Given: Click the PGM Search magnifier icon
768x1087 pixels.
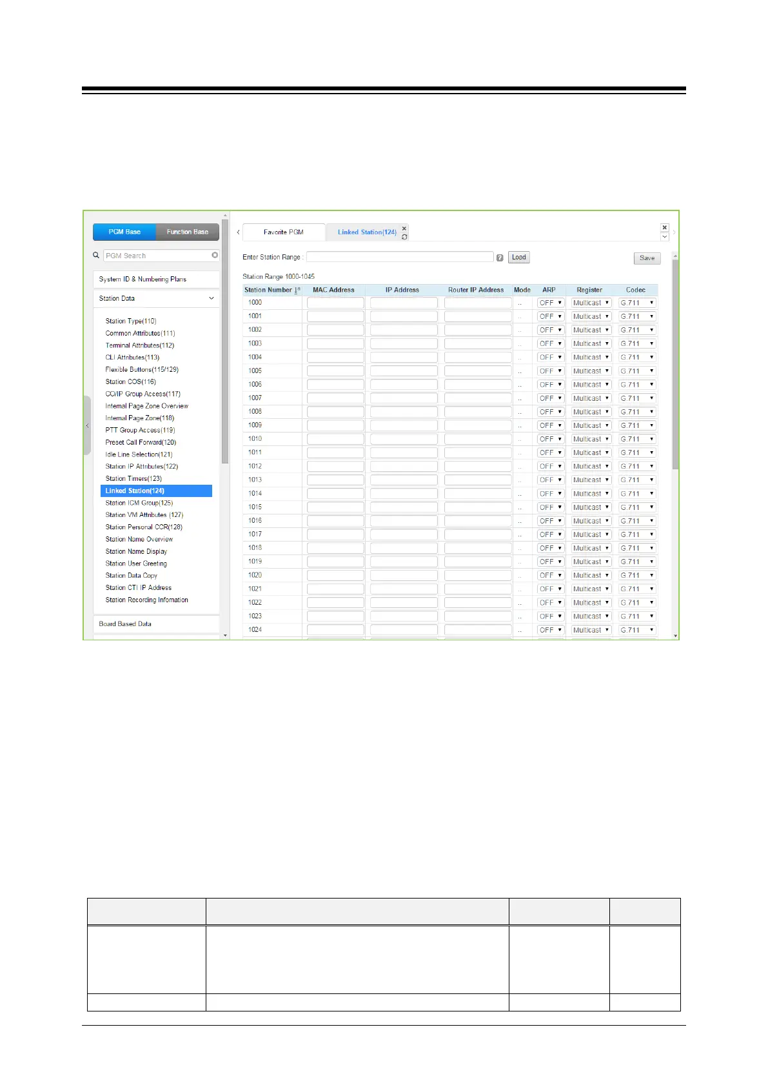Looking at the screenshot, I should tap(96, 256).
